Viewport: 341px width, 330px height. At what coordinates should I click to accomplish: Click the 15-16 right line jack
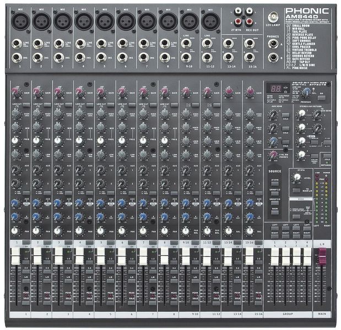click(x=249, y=57)
